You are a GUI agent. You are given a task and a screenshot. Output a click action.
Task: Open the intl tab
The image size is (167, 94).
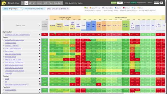45,3
